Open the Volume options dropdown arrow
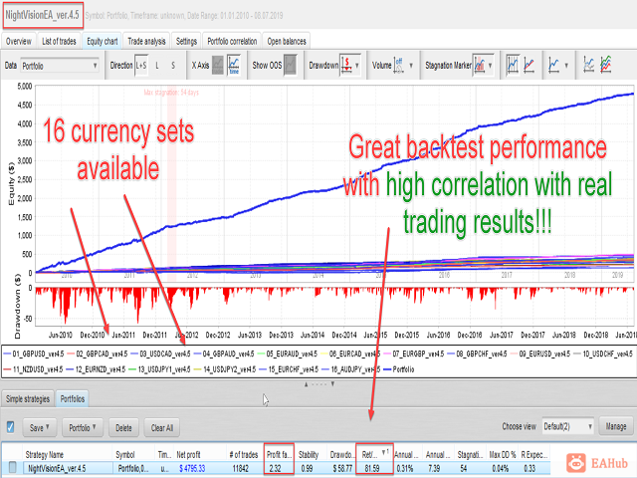637x478 pixels. point(411,66)
